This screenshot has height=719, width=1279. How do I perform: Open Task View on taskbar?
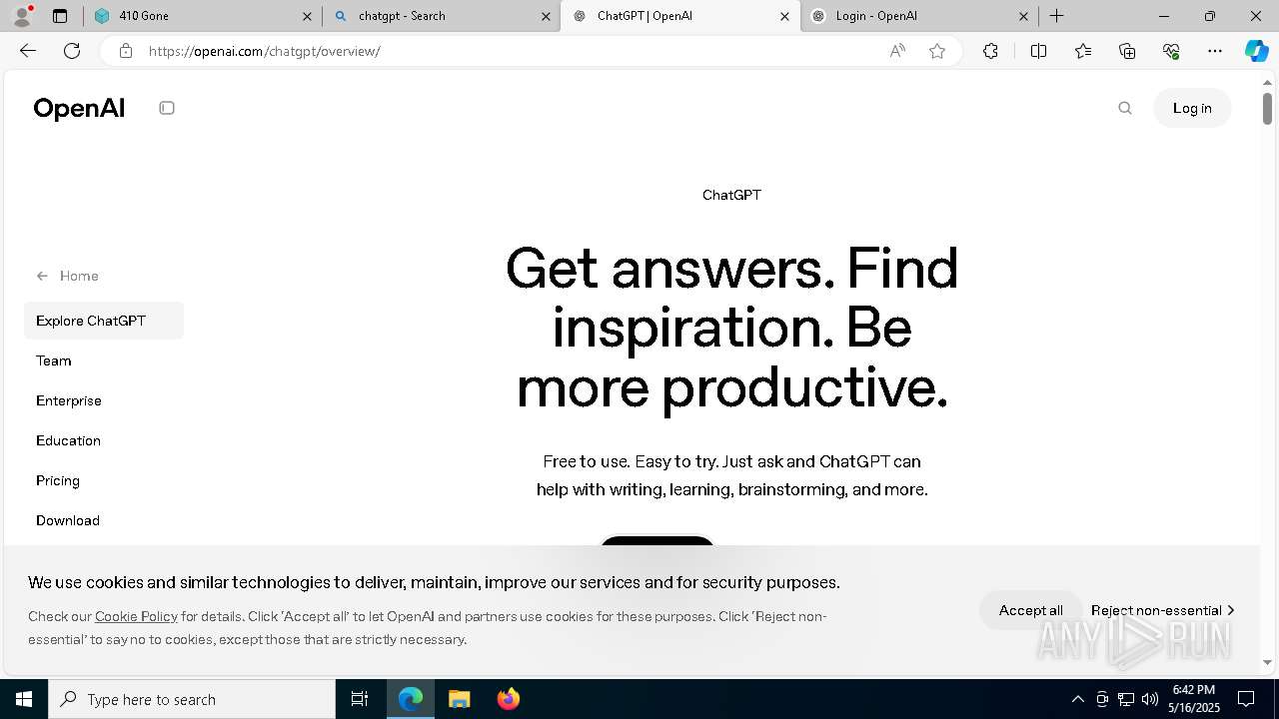click(x=360, y=699)
